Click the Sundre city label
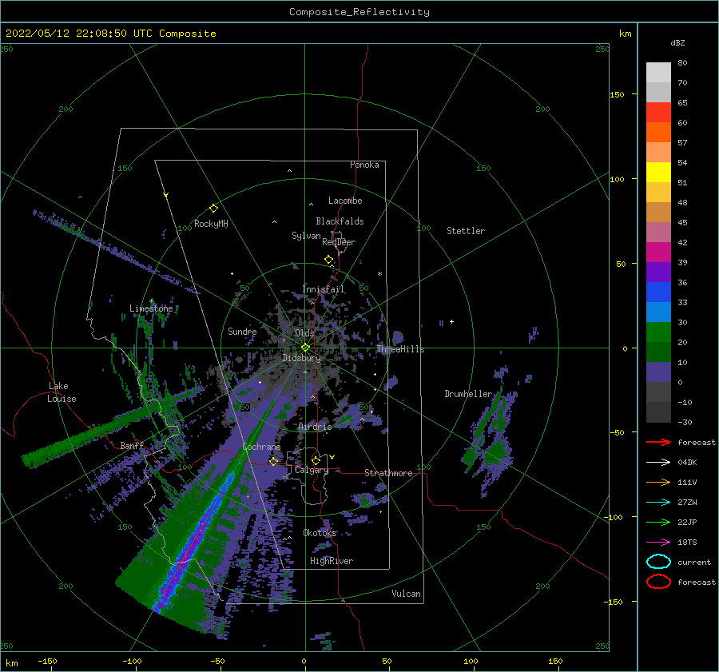Image resolution: width=719 pixels, height=672 pixels. (242, 331)
